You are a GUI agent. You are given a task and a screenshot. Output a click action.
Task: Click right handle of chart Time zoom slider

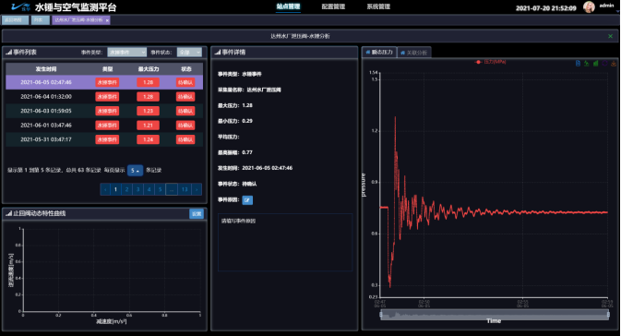608,315
